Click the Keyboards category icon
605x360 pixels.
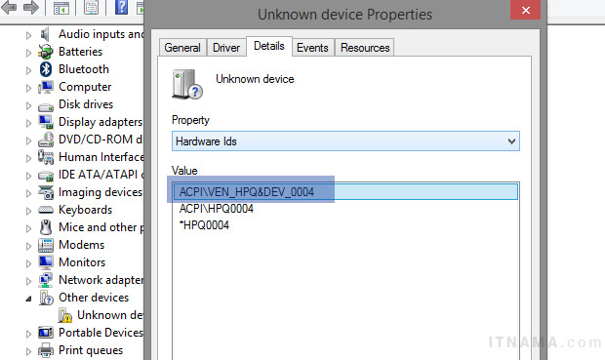click(x=46, y=210)
